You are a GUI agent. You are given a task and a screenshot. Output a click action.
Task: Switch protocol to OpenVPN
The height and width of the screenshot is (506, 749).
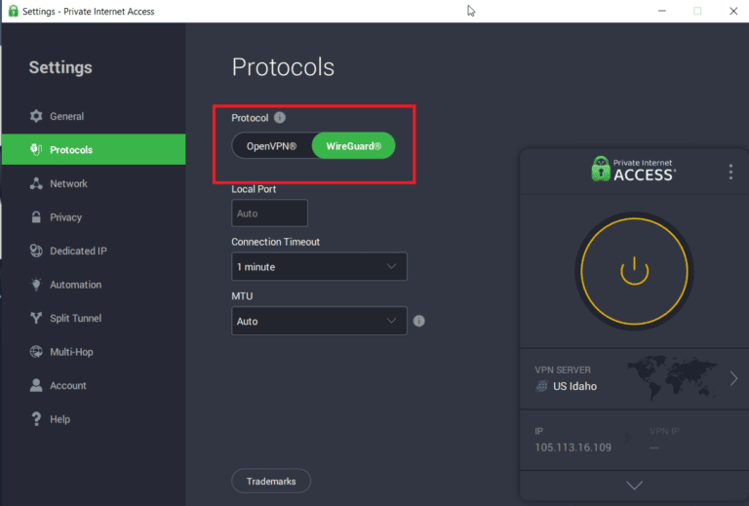click(272, 146)
